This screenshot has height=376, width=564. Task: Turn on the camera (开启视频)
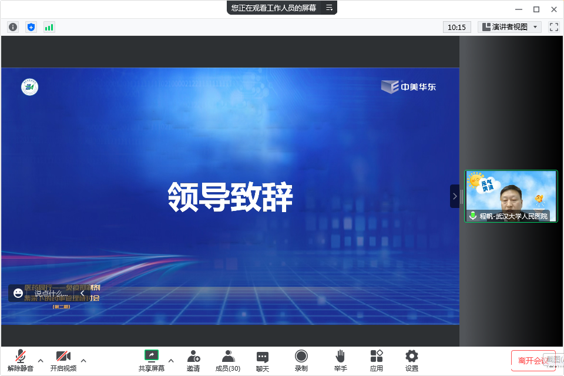pos(63,360)
